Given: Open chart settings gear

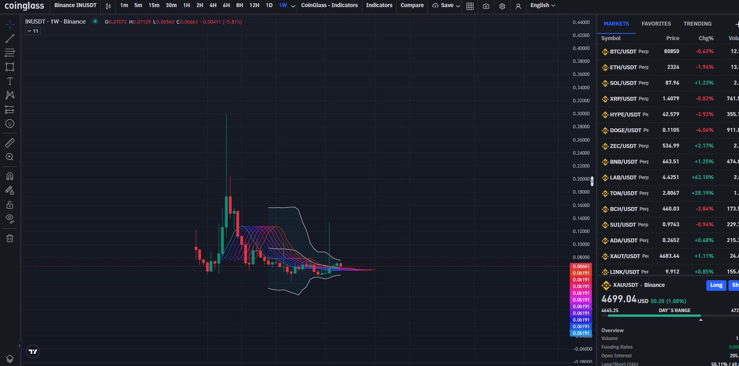Looking at the screenshot, I should [503, 6].
